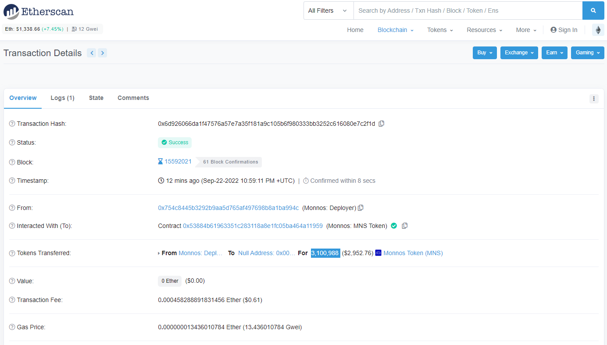Image resolution: width=607 pixels, height=345 pixels.
Task: Open Null Address: 0x00... recipient link
Action: tap(267, 253)
